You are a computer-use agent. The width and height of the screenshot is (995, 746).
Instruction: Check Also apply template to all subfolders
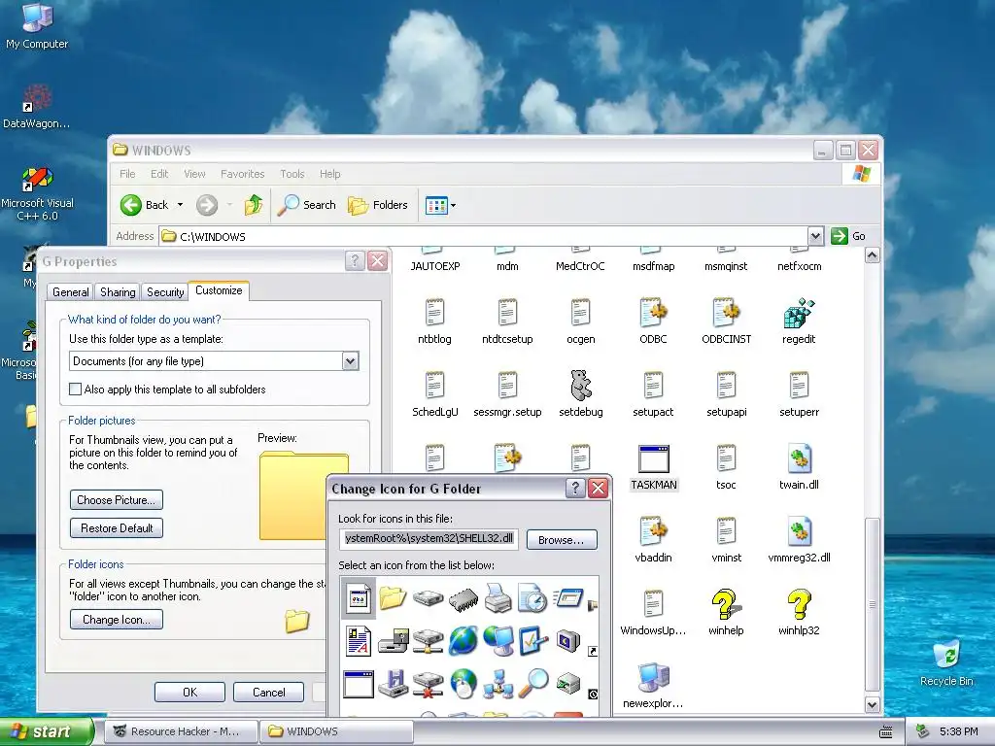pos(76,389)
